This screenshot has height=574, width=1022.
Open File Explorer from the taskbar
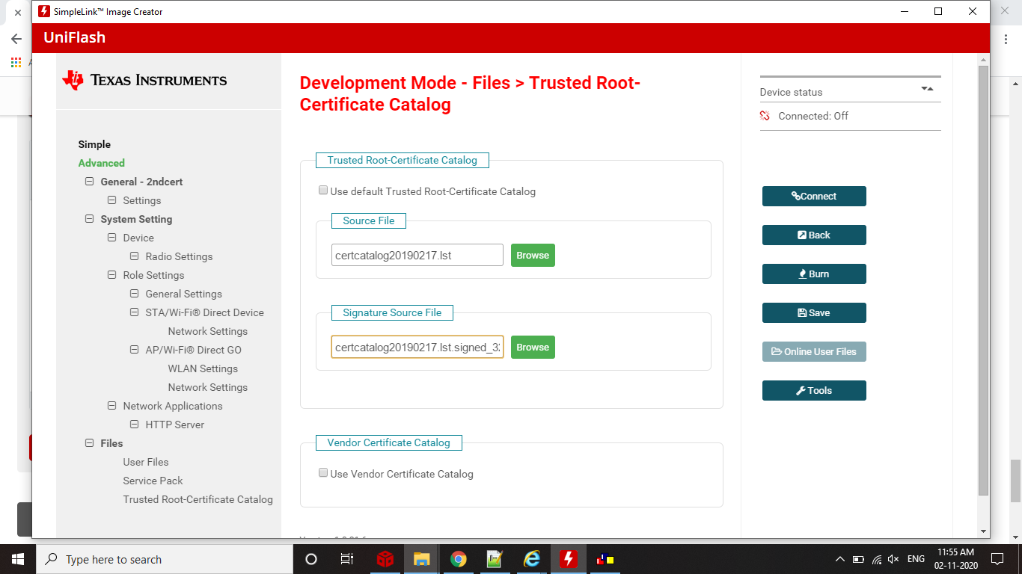tap(422, 559)
